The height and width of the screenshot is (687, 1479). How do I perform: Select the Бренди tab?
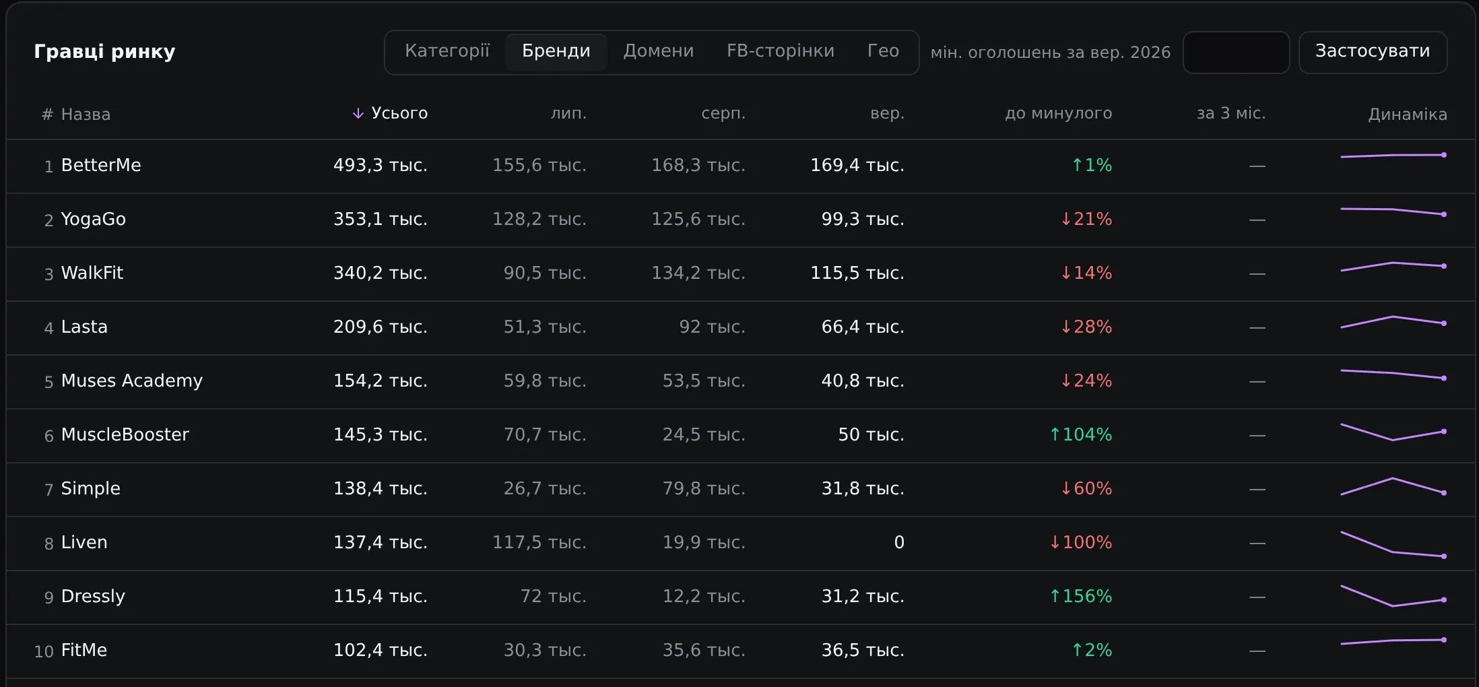(556, 52)
